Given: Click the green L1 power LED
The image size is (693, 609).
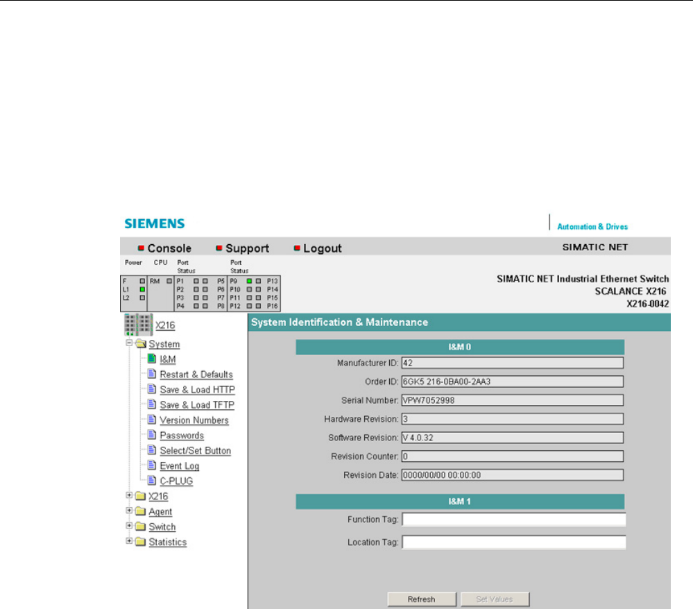Looking at the screenshot, I should coord(142,289).
